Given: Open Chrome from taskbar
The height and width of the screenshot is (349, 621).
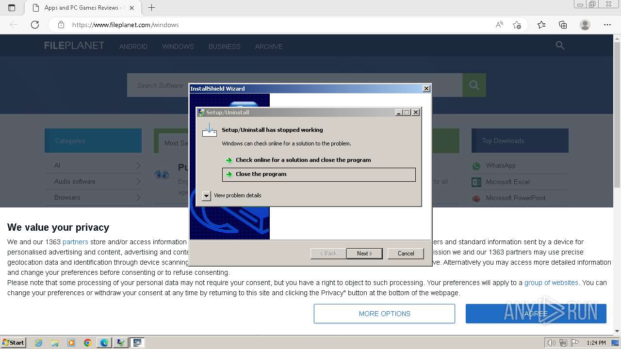Looking at the screenshot, I should (x=88, y=343).
